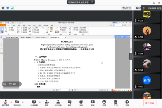Click convert file to PDF icon
The width and height of the screenshot is (162, 108).
[x=57, y=30]
